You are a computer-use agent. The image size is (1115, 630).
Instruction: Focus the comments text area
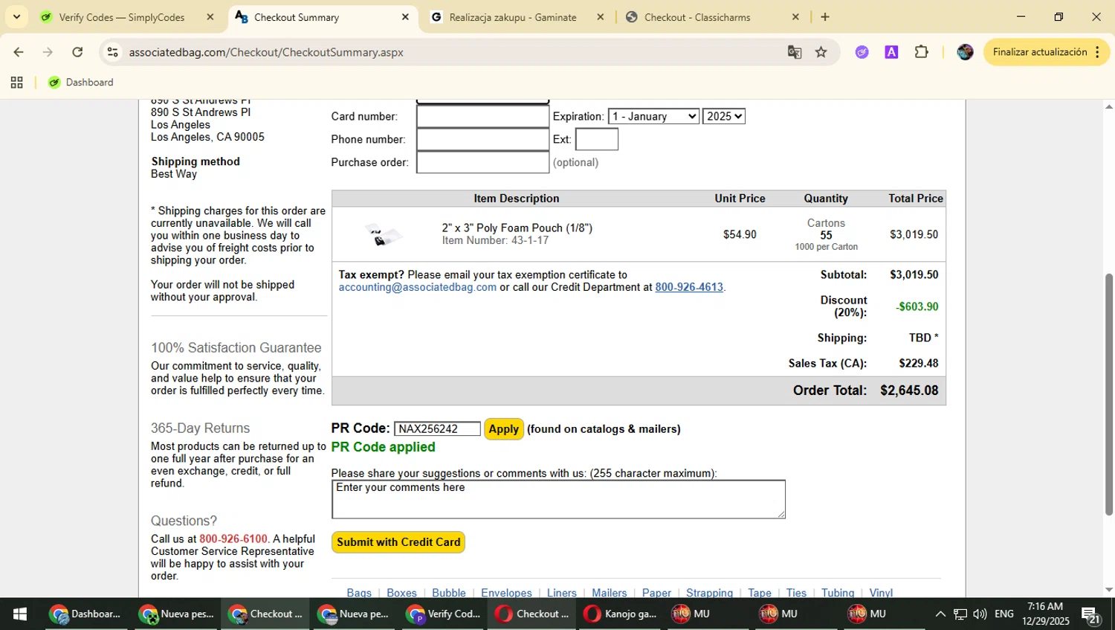coord(558,499)
